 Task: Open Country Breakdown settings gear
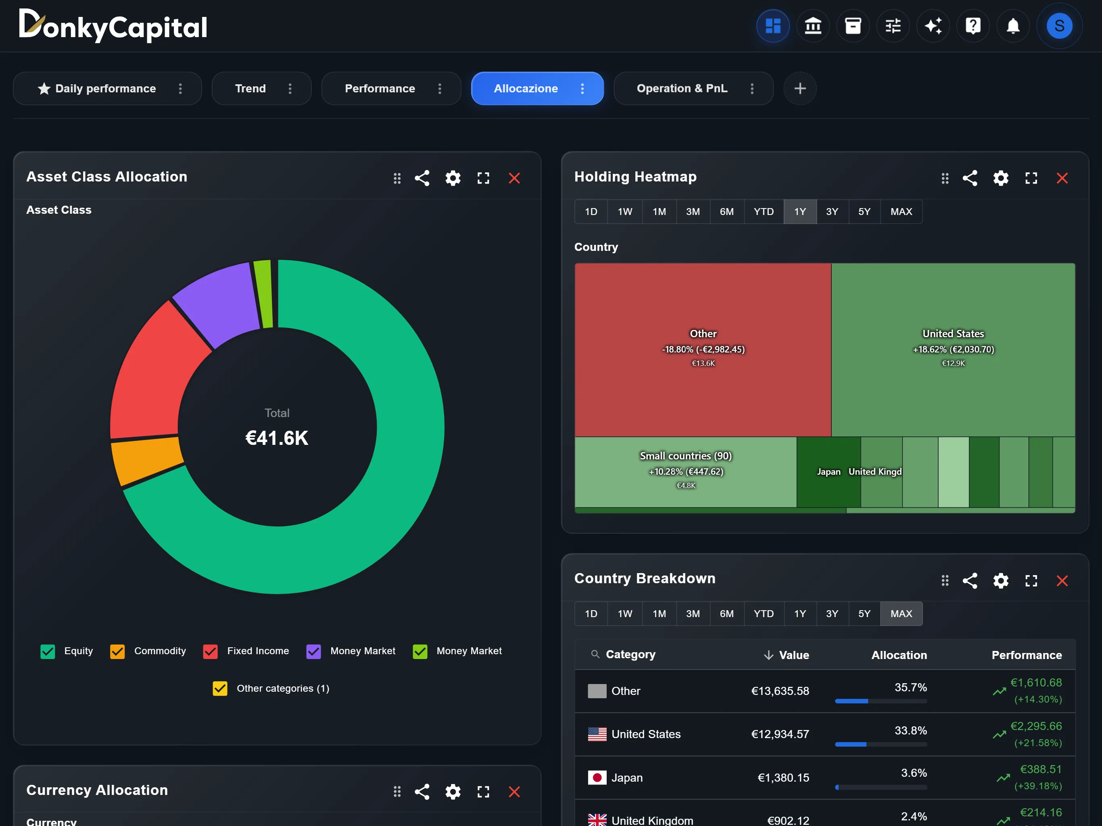click(1001, 580)
